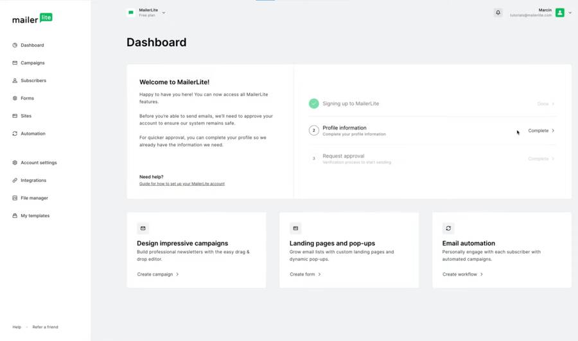Click Signing up to MailerLite text
Image resolution: width=578 pixels, height=341 pixels.
351,104
